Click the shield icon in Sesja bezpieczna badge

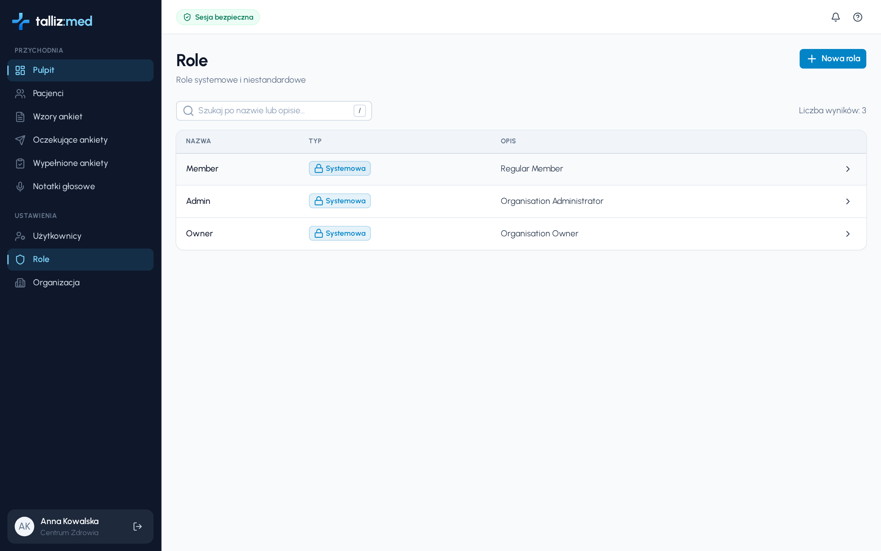click(187, 17)
